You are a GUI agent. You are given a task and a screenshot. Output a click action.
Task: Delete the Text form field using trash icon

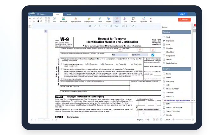coord(120,49)
